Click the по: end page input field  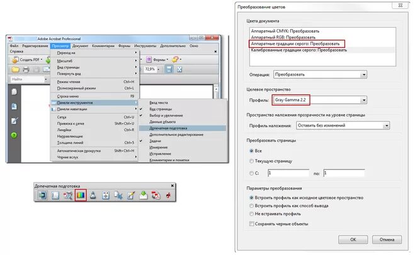click(344, 173)
